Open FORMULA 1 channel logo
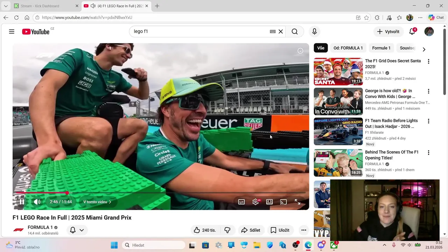 [x=19, y=230]
